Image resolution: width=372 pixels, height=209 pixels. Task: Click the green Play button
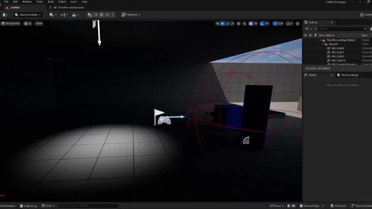(x=90, y=15)
